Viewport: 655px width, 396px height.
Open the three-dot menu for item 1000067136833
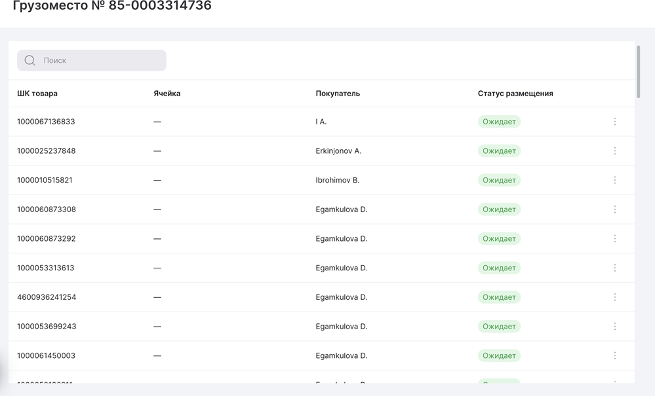point(614,122)
